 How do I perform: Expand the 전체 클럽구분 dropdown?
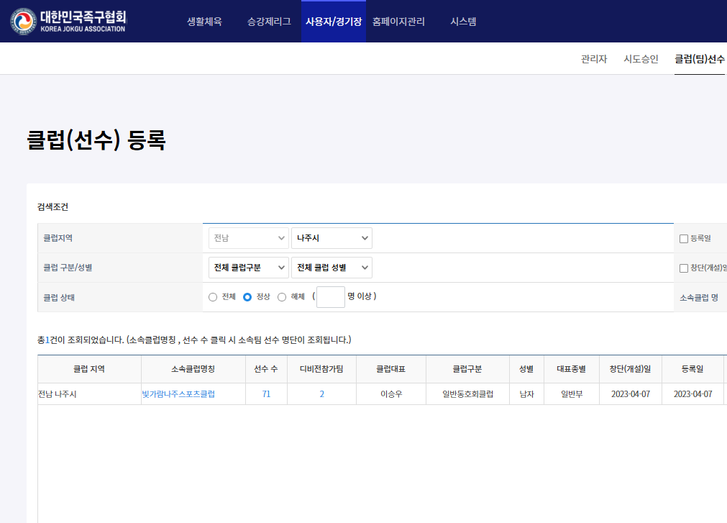[x=249, y=268]
